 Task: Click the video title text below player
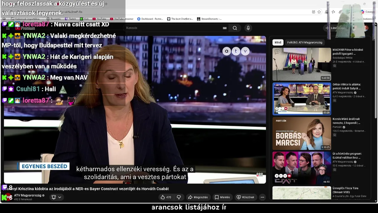86,189
